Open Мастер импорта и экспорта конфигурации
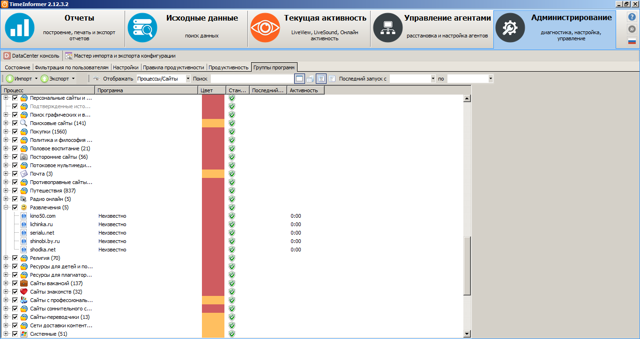 120,56
